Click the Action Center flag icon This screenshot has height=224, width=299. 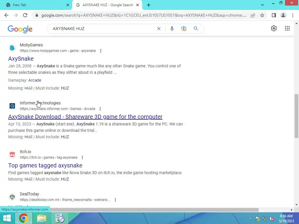tap(258, 218)
